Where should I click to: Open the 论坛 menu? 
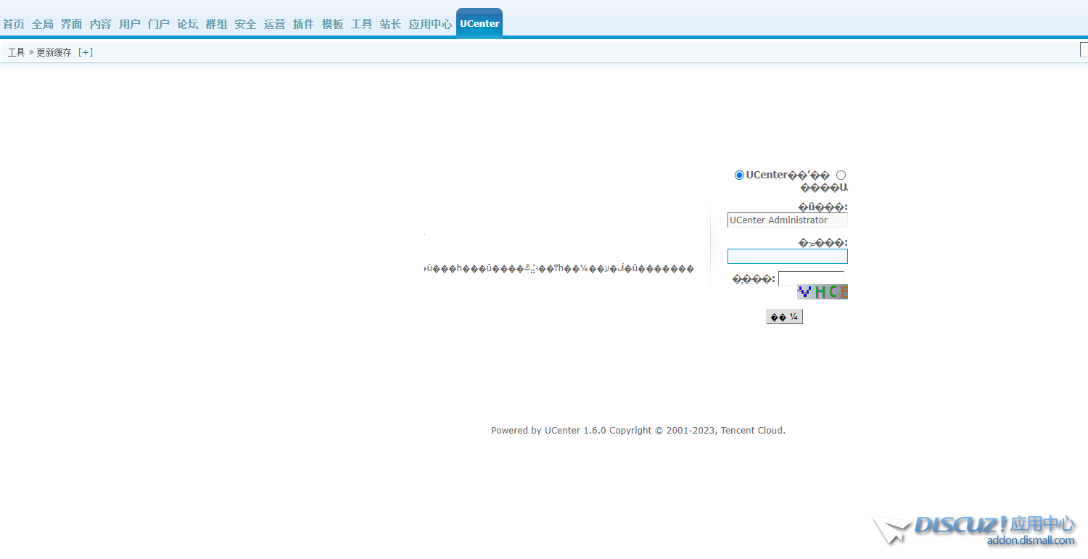coord(187,24)
